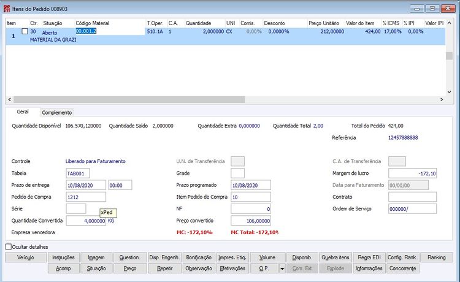Click the Repetir button
Viewport: 460px width, 282px height.
click(164, 269)
